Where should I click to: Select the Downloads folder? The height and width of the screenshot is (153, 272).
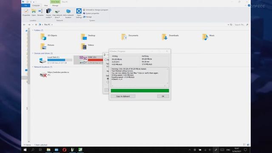click(x=170, y=37)
